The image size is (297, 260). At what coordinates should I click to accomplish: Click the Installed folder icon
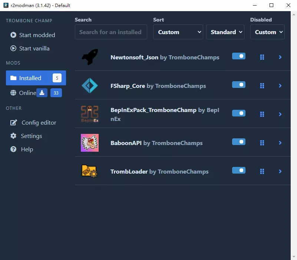[13, 78]
